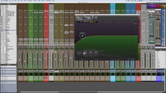Open the Apple menu
The image size is (166, 93).
[2, 1]
